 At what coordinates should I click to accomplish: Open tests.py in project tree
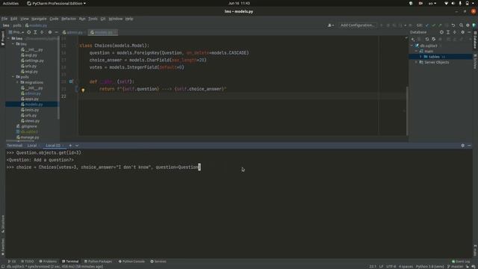(30, 110)
